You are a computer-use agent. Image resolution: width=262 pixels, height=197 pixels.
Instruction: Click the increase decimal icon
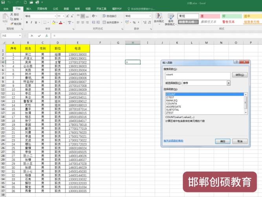tap(145, 22)
